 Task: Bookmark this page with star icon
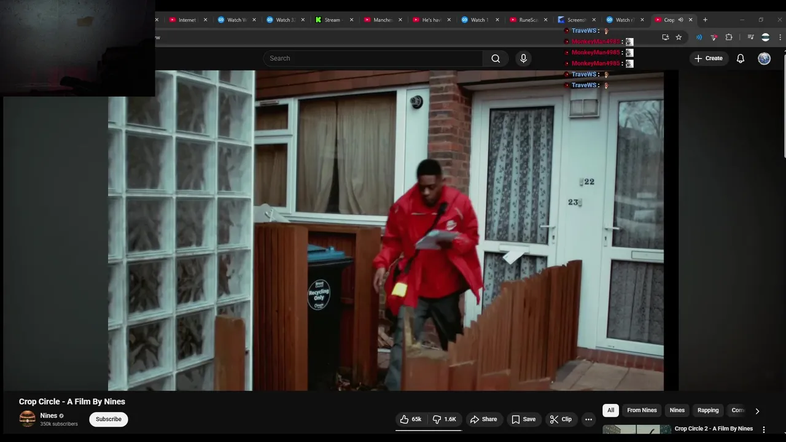[679, 37]
